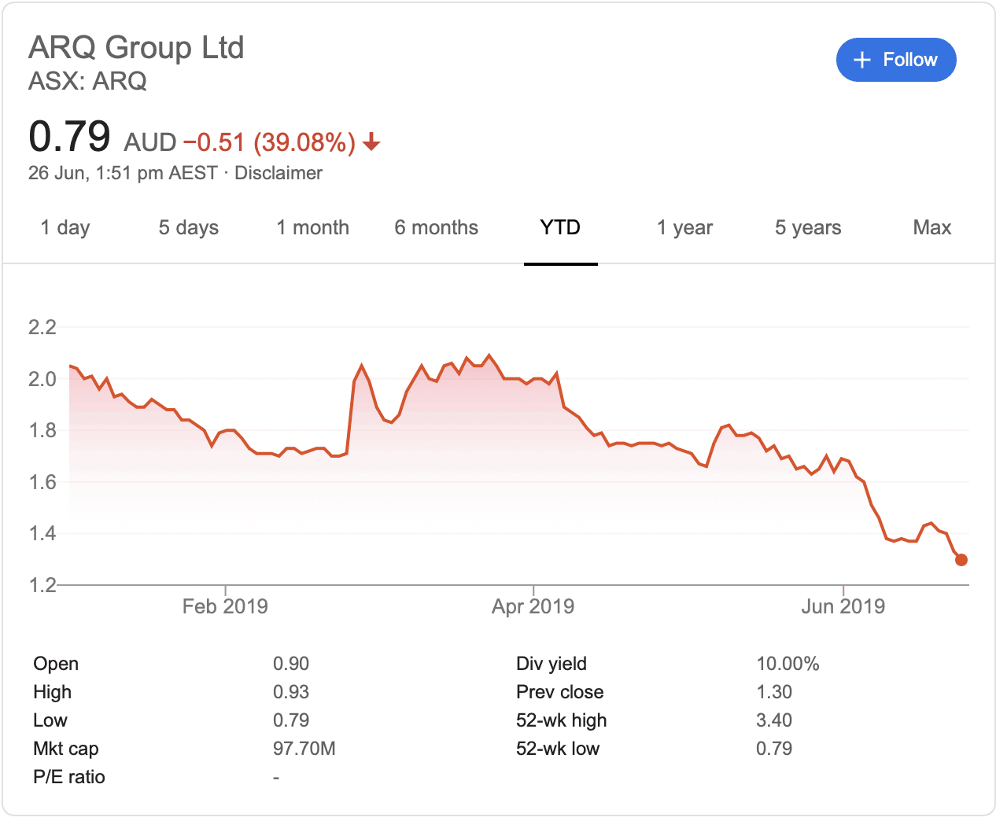Show the 1 month chart view
Screen dimensions: 996x821
click(312, 228)
